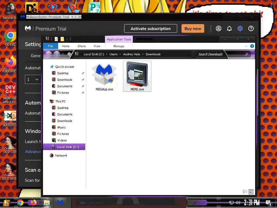Click recent locations dropdown arrow
277x208 pixels.
tap(63, 54)
